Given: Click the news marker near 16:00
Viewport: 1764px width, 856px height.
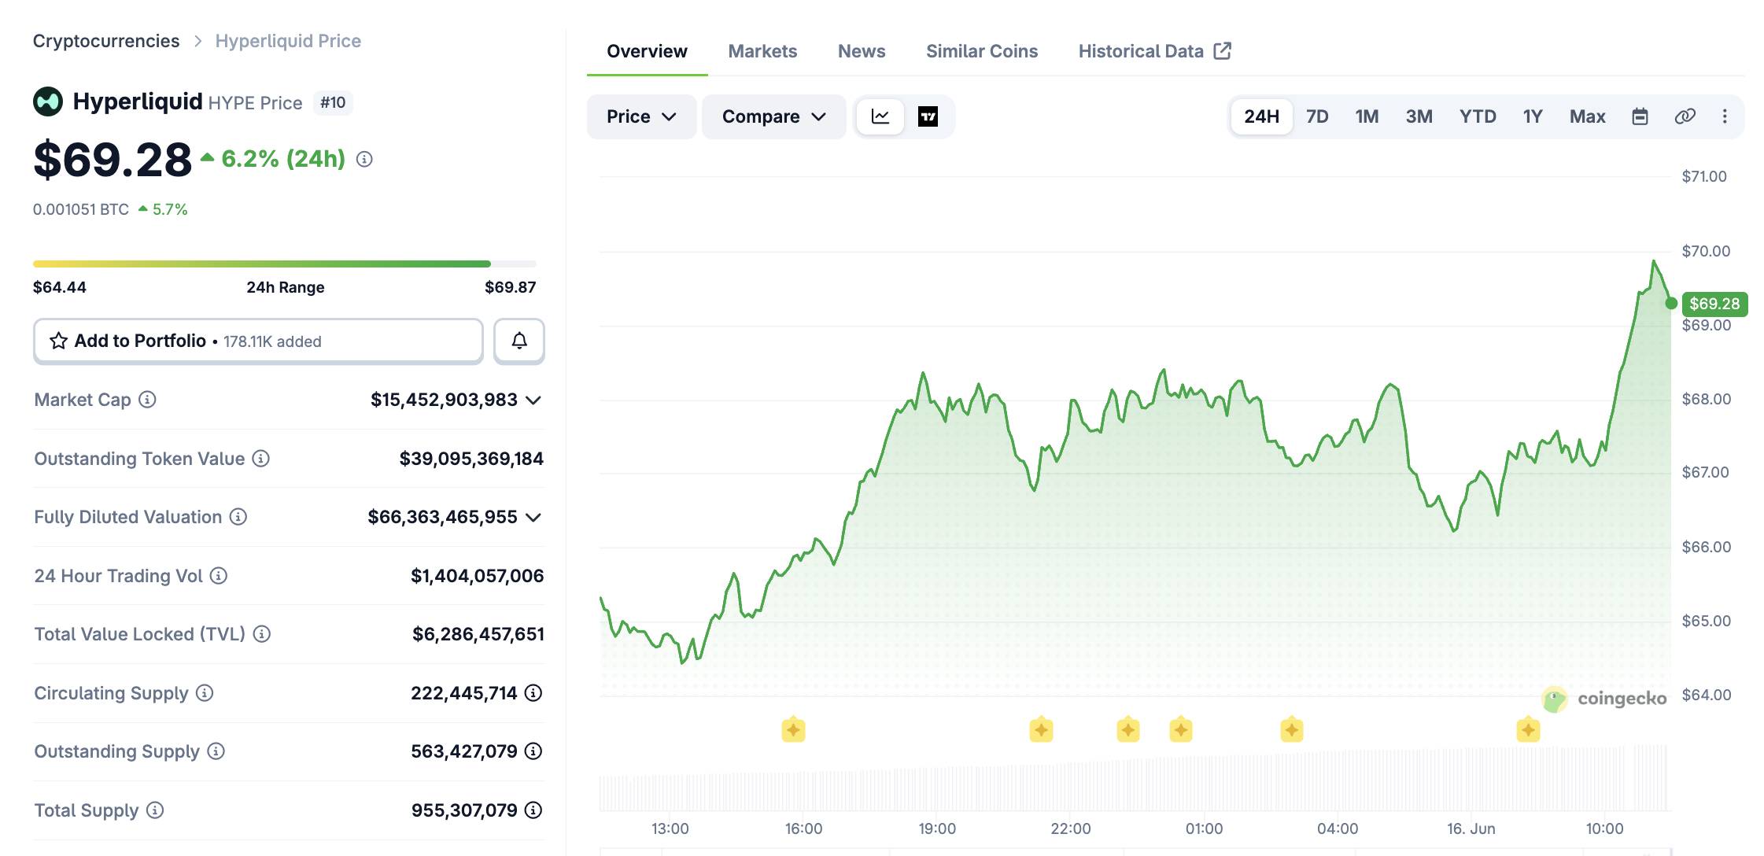Looking at the screenshot, I should (x=793, y=730).
